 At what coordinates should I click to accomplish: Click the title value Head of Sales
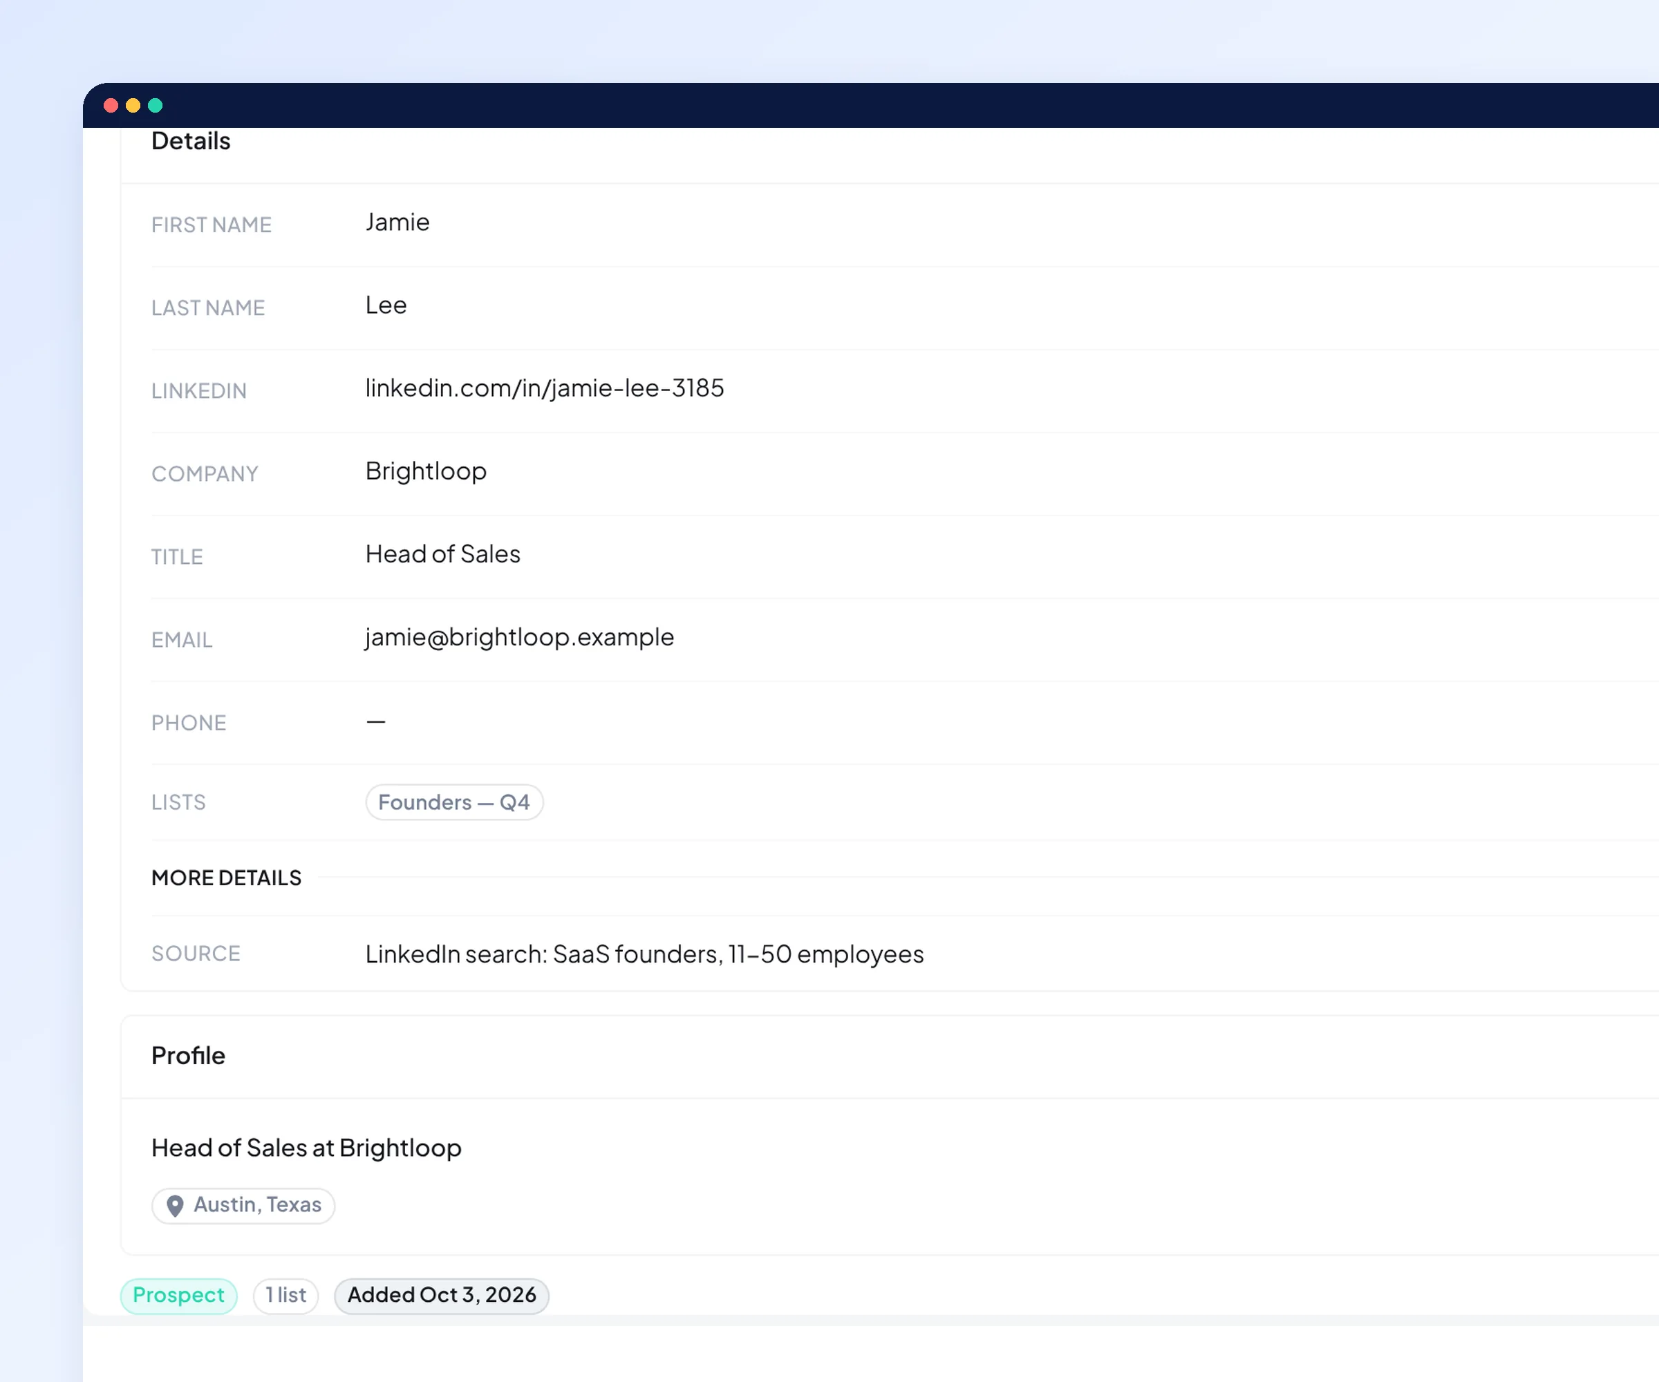(442, 554)
